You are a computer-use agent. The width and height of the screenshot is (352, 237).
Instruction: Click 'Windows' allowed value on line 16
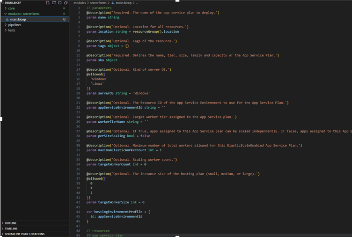(99, 79)
